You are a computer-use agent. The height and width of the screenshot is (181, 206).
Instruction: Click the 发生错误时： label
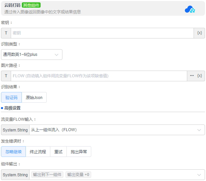tap(13, 141)
